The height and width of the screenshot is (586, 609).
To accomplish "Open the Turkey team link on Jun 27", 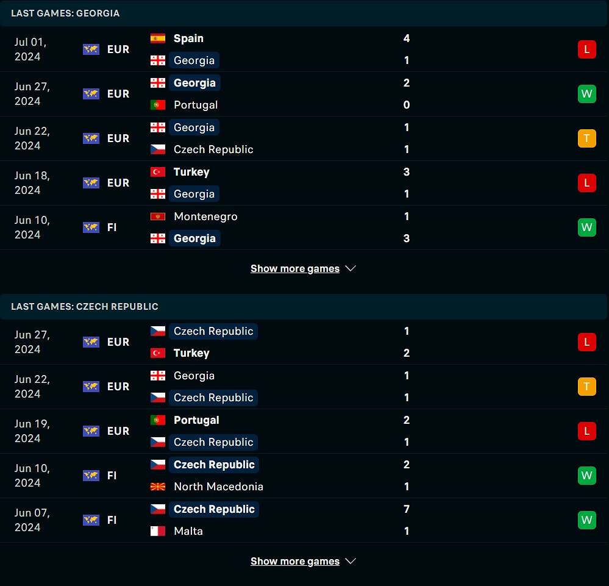I will pos(191,353).
